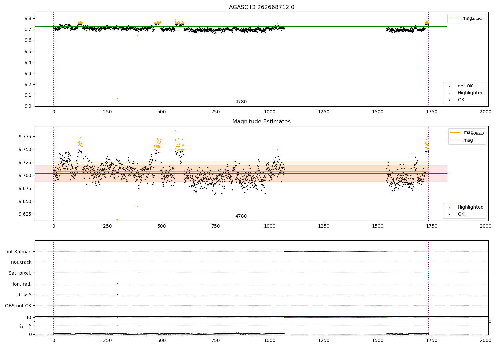Click the '9.700' y-tick label
The height and width of the screenshot is (348, 497).
pyautogui.click(x=25, y=175)
